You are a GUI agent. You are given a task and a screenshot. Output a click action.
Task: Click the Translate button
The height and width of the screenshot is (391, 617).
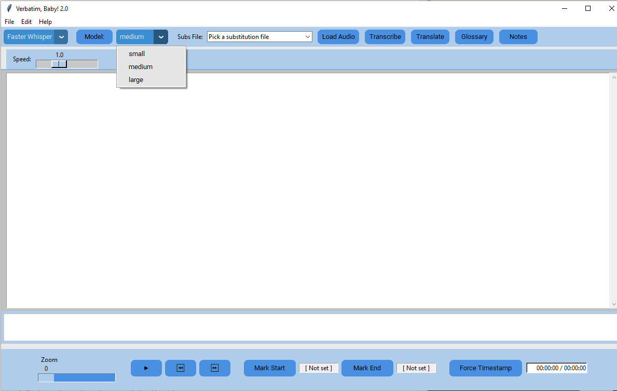430,37
